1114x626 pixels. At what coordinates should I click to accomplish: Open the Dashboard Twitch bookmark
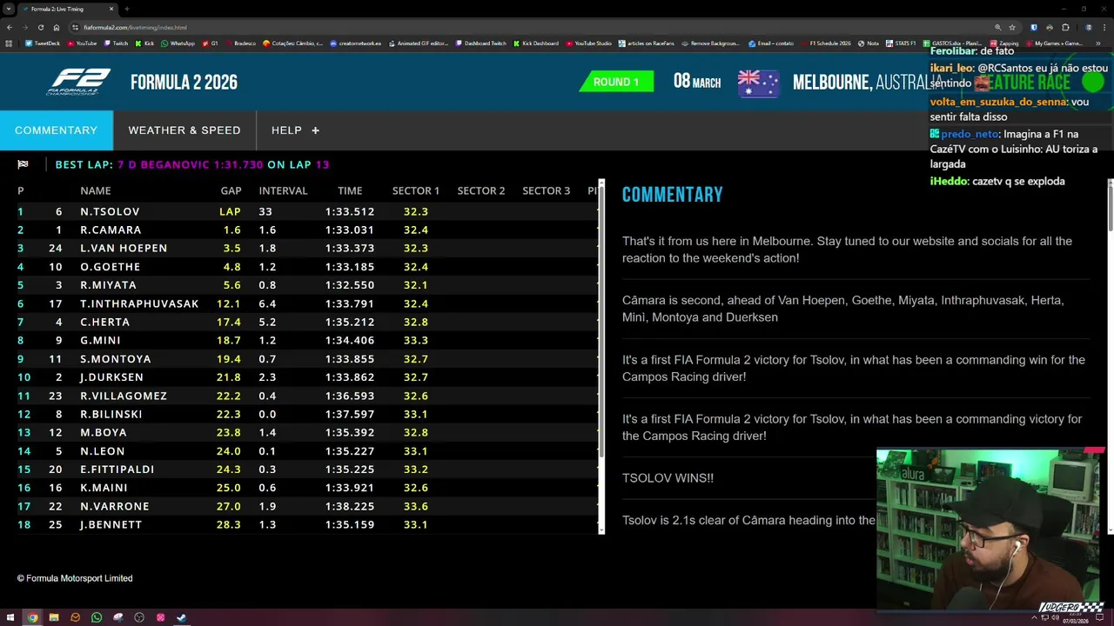(480, 43)
